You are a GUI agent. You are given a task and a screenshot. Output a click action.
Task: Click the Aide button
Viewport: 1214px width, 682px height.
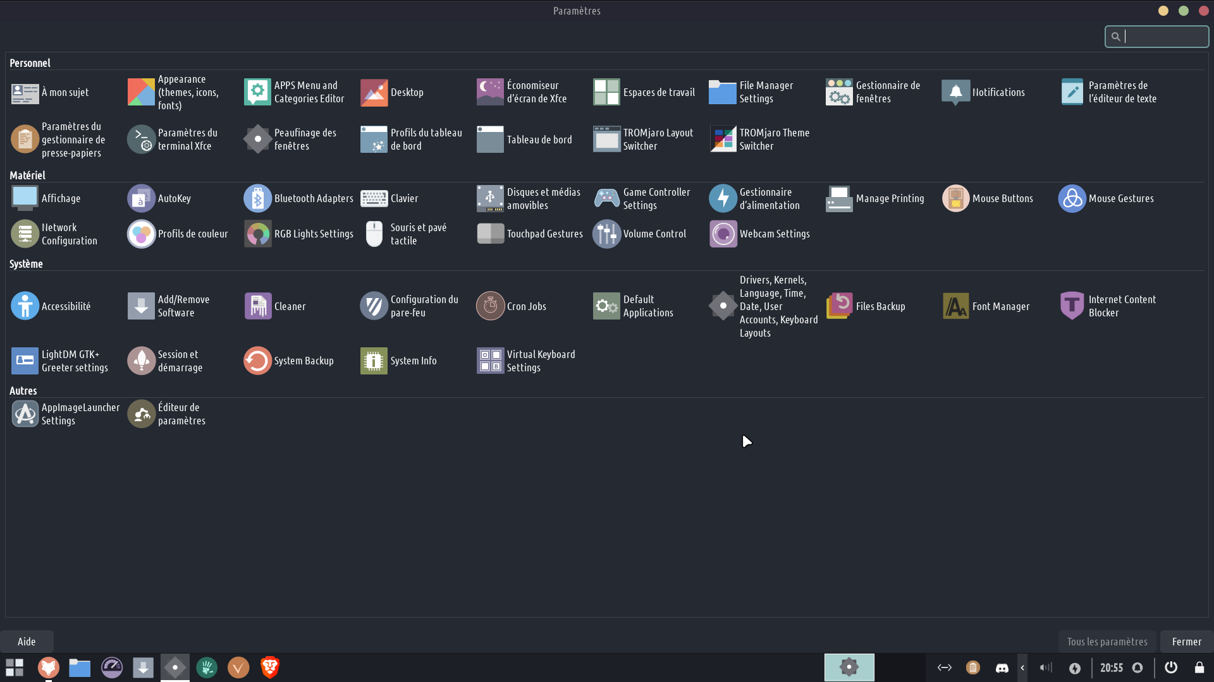(x=27, y=642)
